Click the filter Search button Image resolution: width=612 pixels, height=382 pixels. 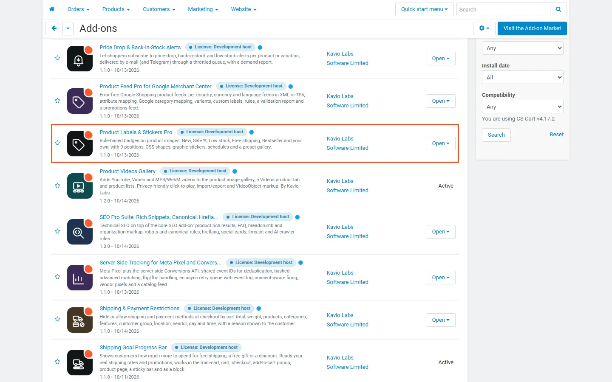point(496,135)
